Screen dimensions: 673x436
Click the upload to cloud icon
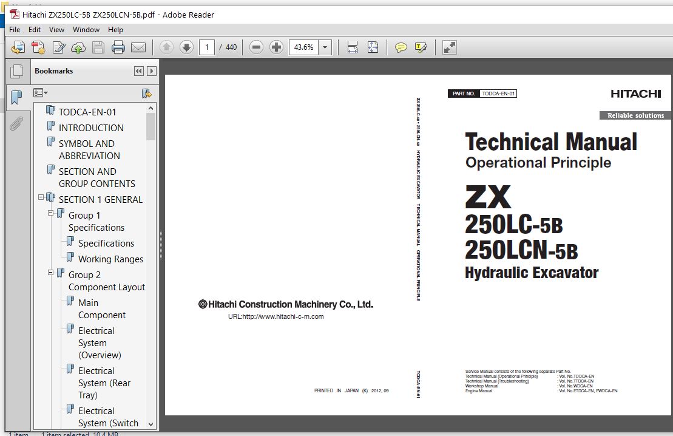(x=78, y=47)
